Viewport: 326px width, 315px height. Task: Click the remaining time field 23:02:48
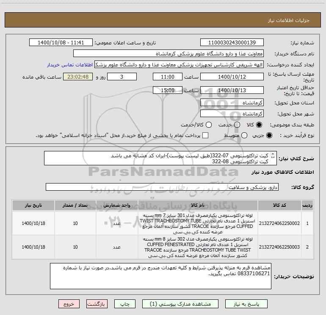click(x=78, y=77)
